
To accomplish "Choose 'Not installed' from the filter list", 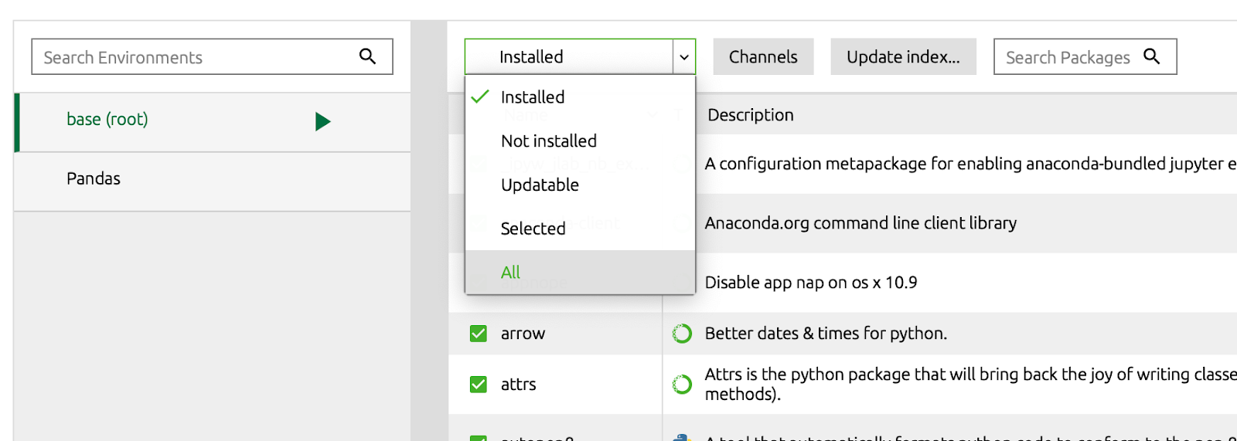I will (x=549, y=141).
